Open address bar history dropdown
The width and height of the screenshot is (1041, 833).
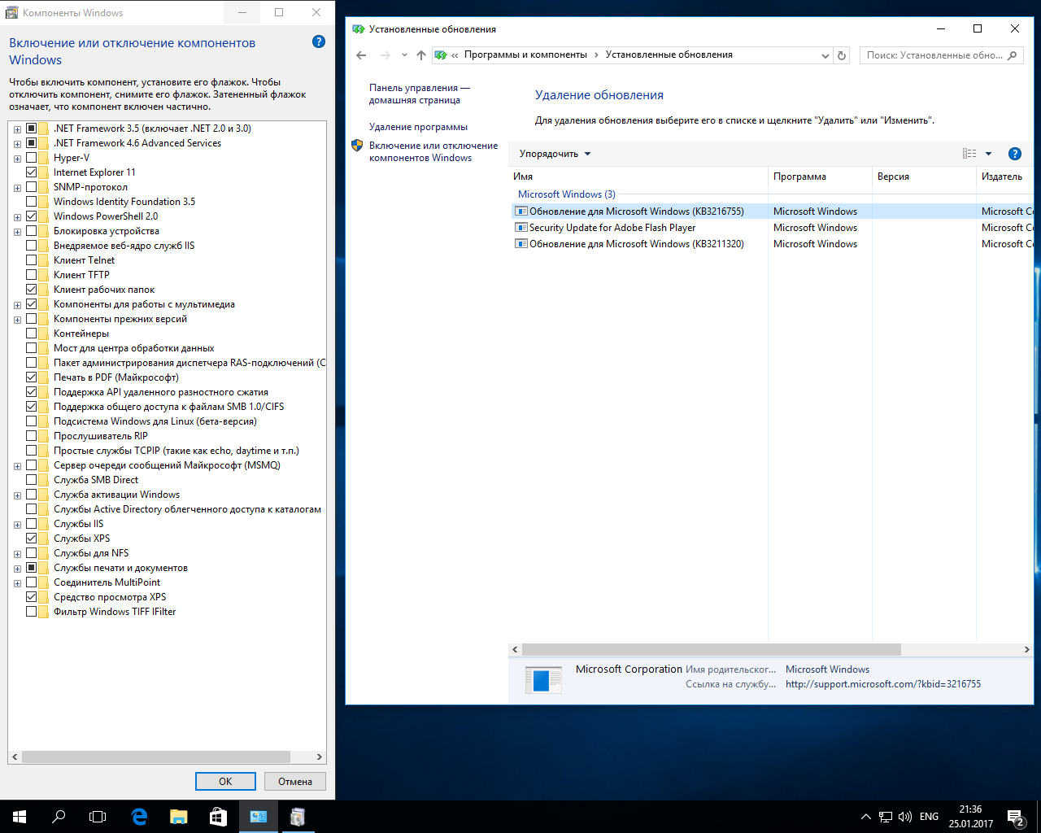point(825,55)
